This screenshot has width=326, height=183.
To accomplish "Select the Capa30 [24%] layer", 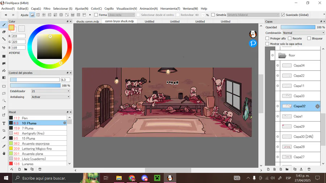I will [300, 137].
